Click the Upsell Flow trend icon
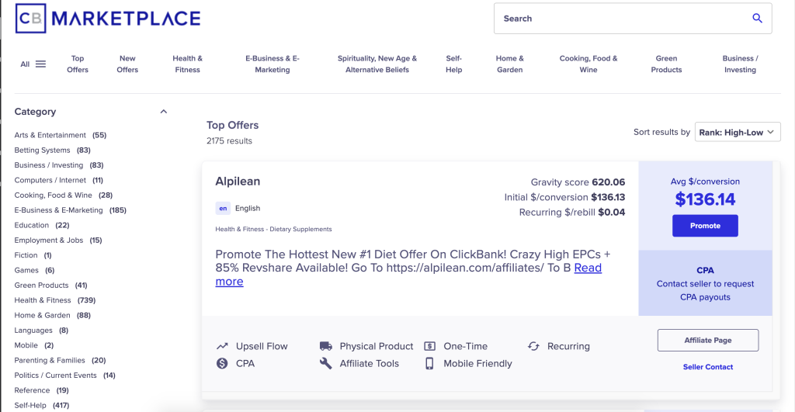The height and width of the screenshot is (412, 795). [x=222, y=346]
